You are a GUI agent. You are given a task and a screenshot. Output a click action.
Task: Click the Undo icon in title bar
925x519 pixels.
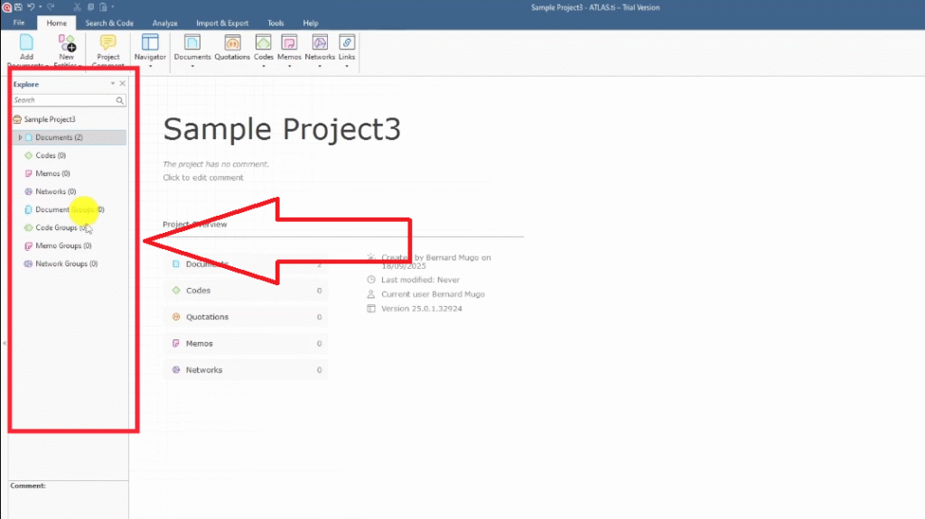(32, 6)
